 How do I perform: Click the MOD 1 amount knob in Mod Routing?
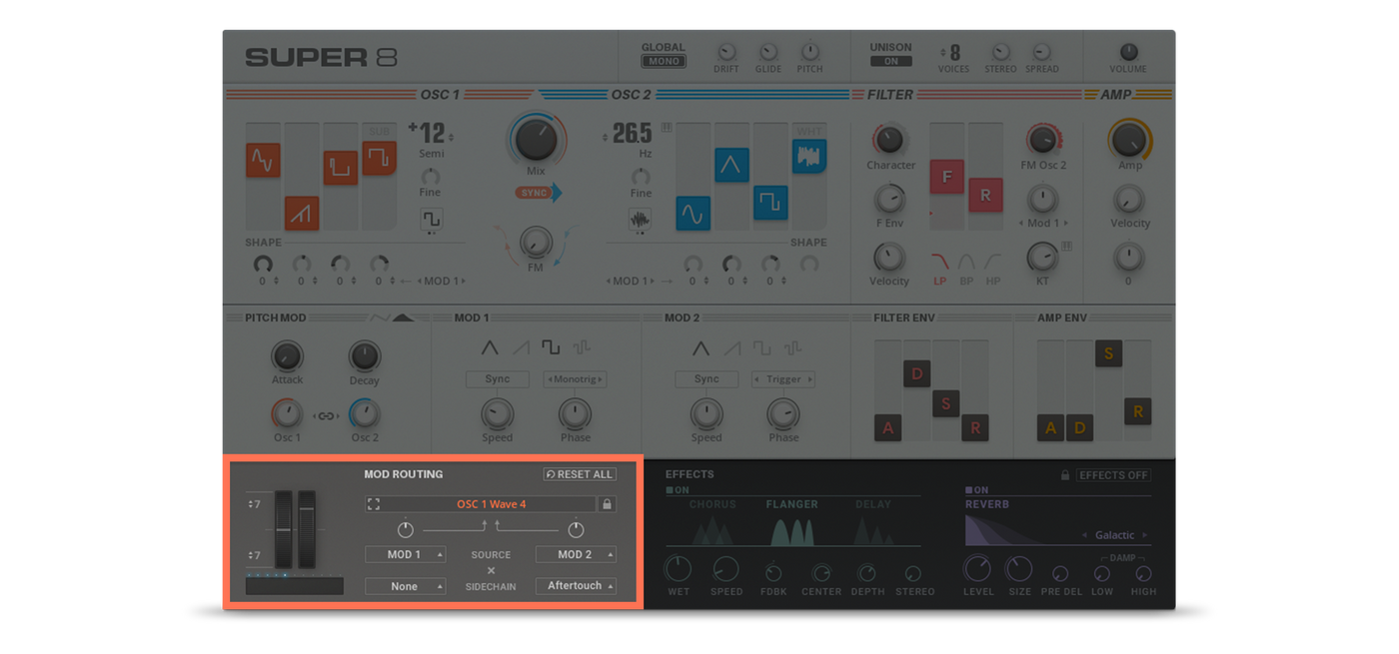(406, 529)
